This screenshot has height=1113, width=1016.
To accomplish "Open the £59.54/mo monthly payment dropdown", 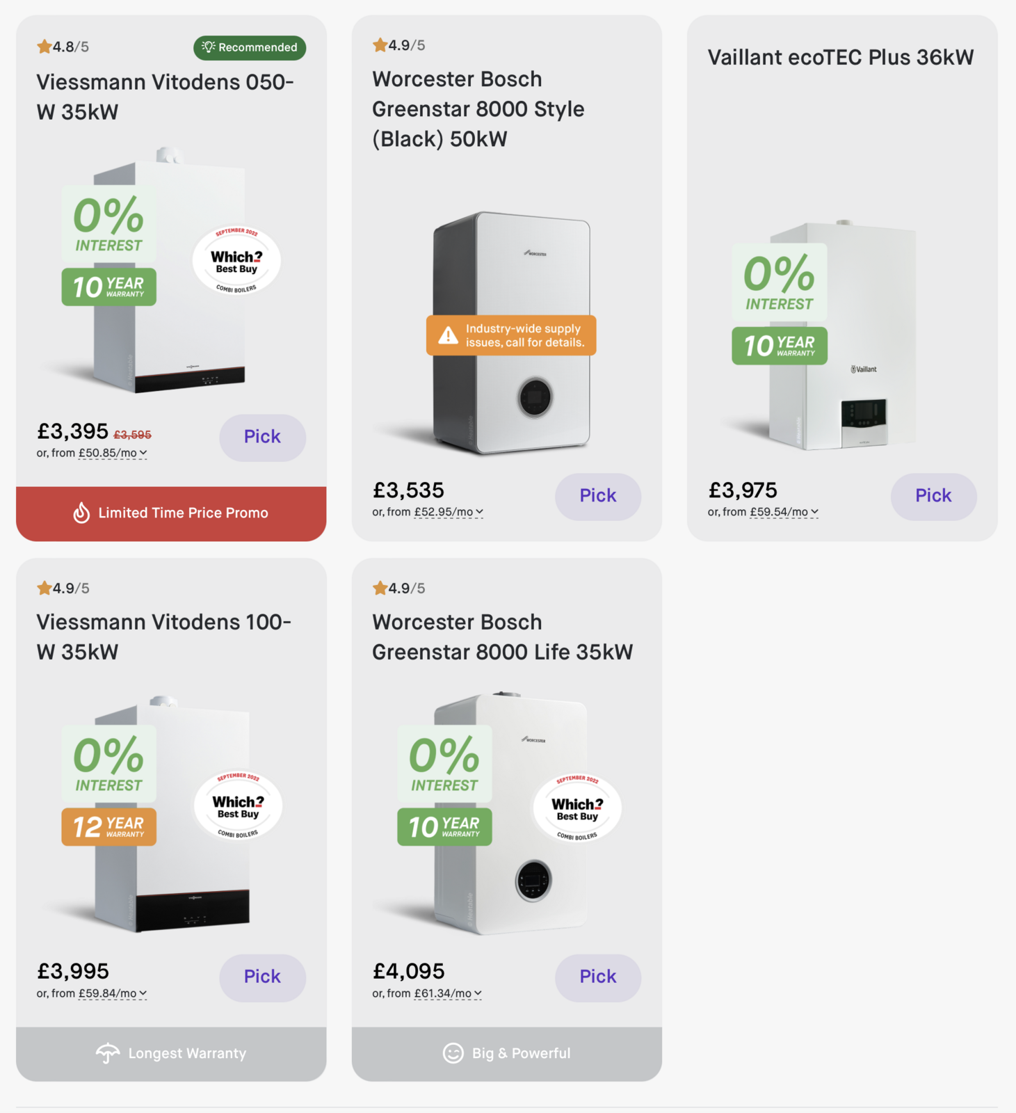I will 784,512.
